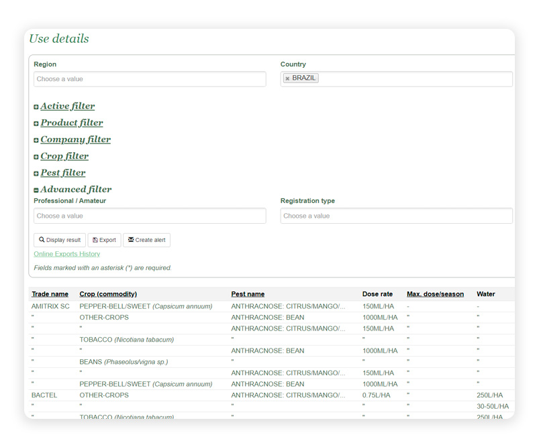Open the Region dropdown field
This screenshot has width=537, height=447.
(x=150, y=79)
